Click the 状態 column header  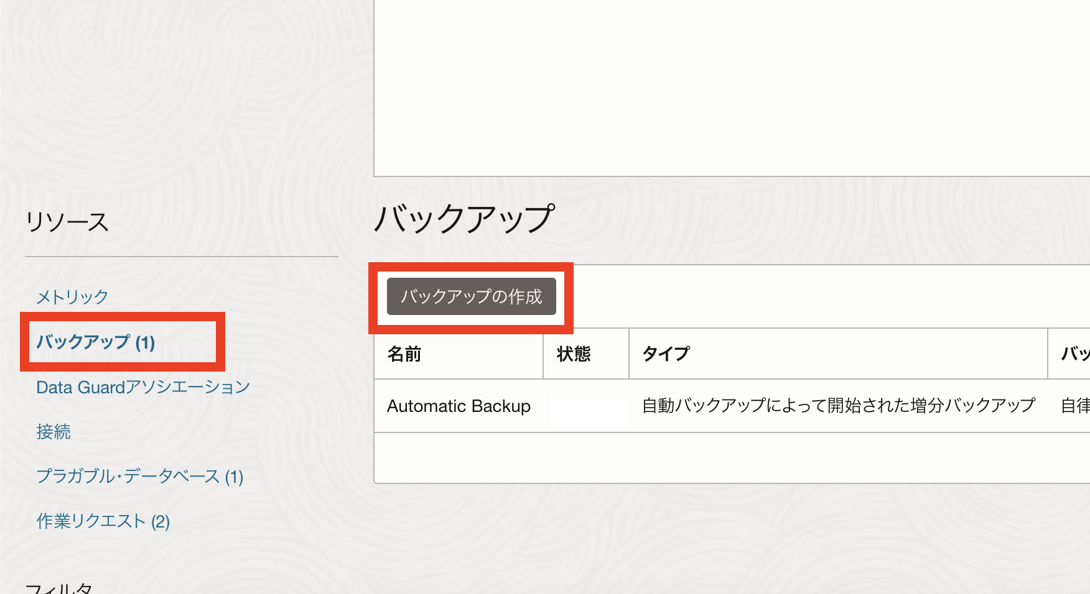[574, 354]
